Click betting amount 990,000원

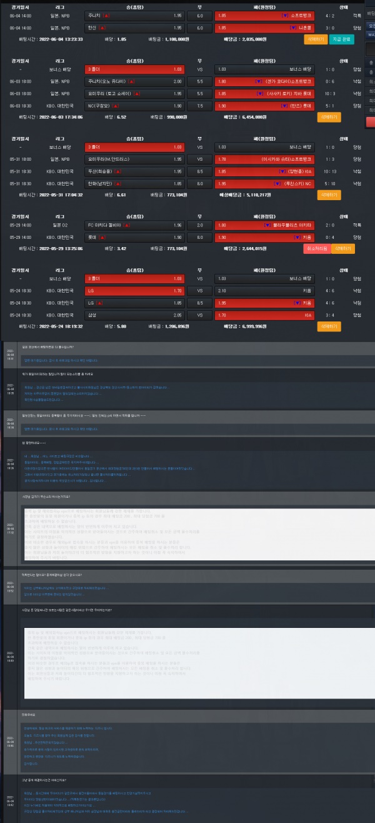pyautogui.click(x=177, y=117)
